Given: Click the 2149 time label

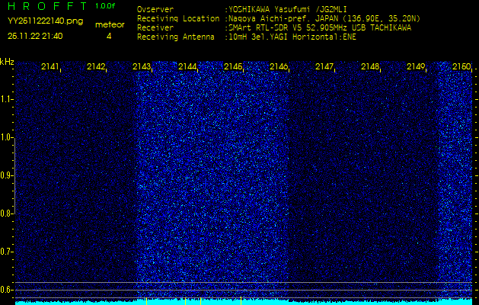Looking at the screenshot, I should (x=416, y=66).
